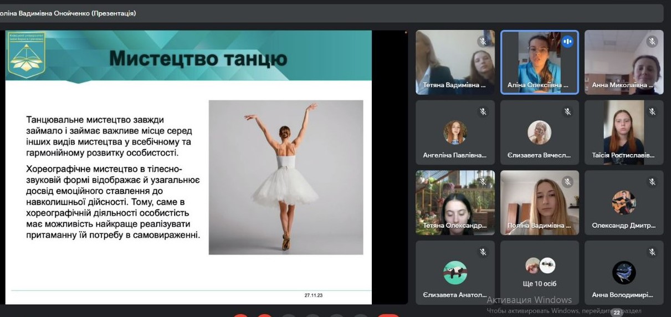Click the muted mic icon on Анна Володимирі. tile
The height and width of the screenshot is (317, 671).
652,252
